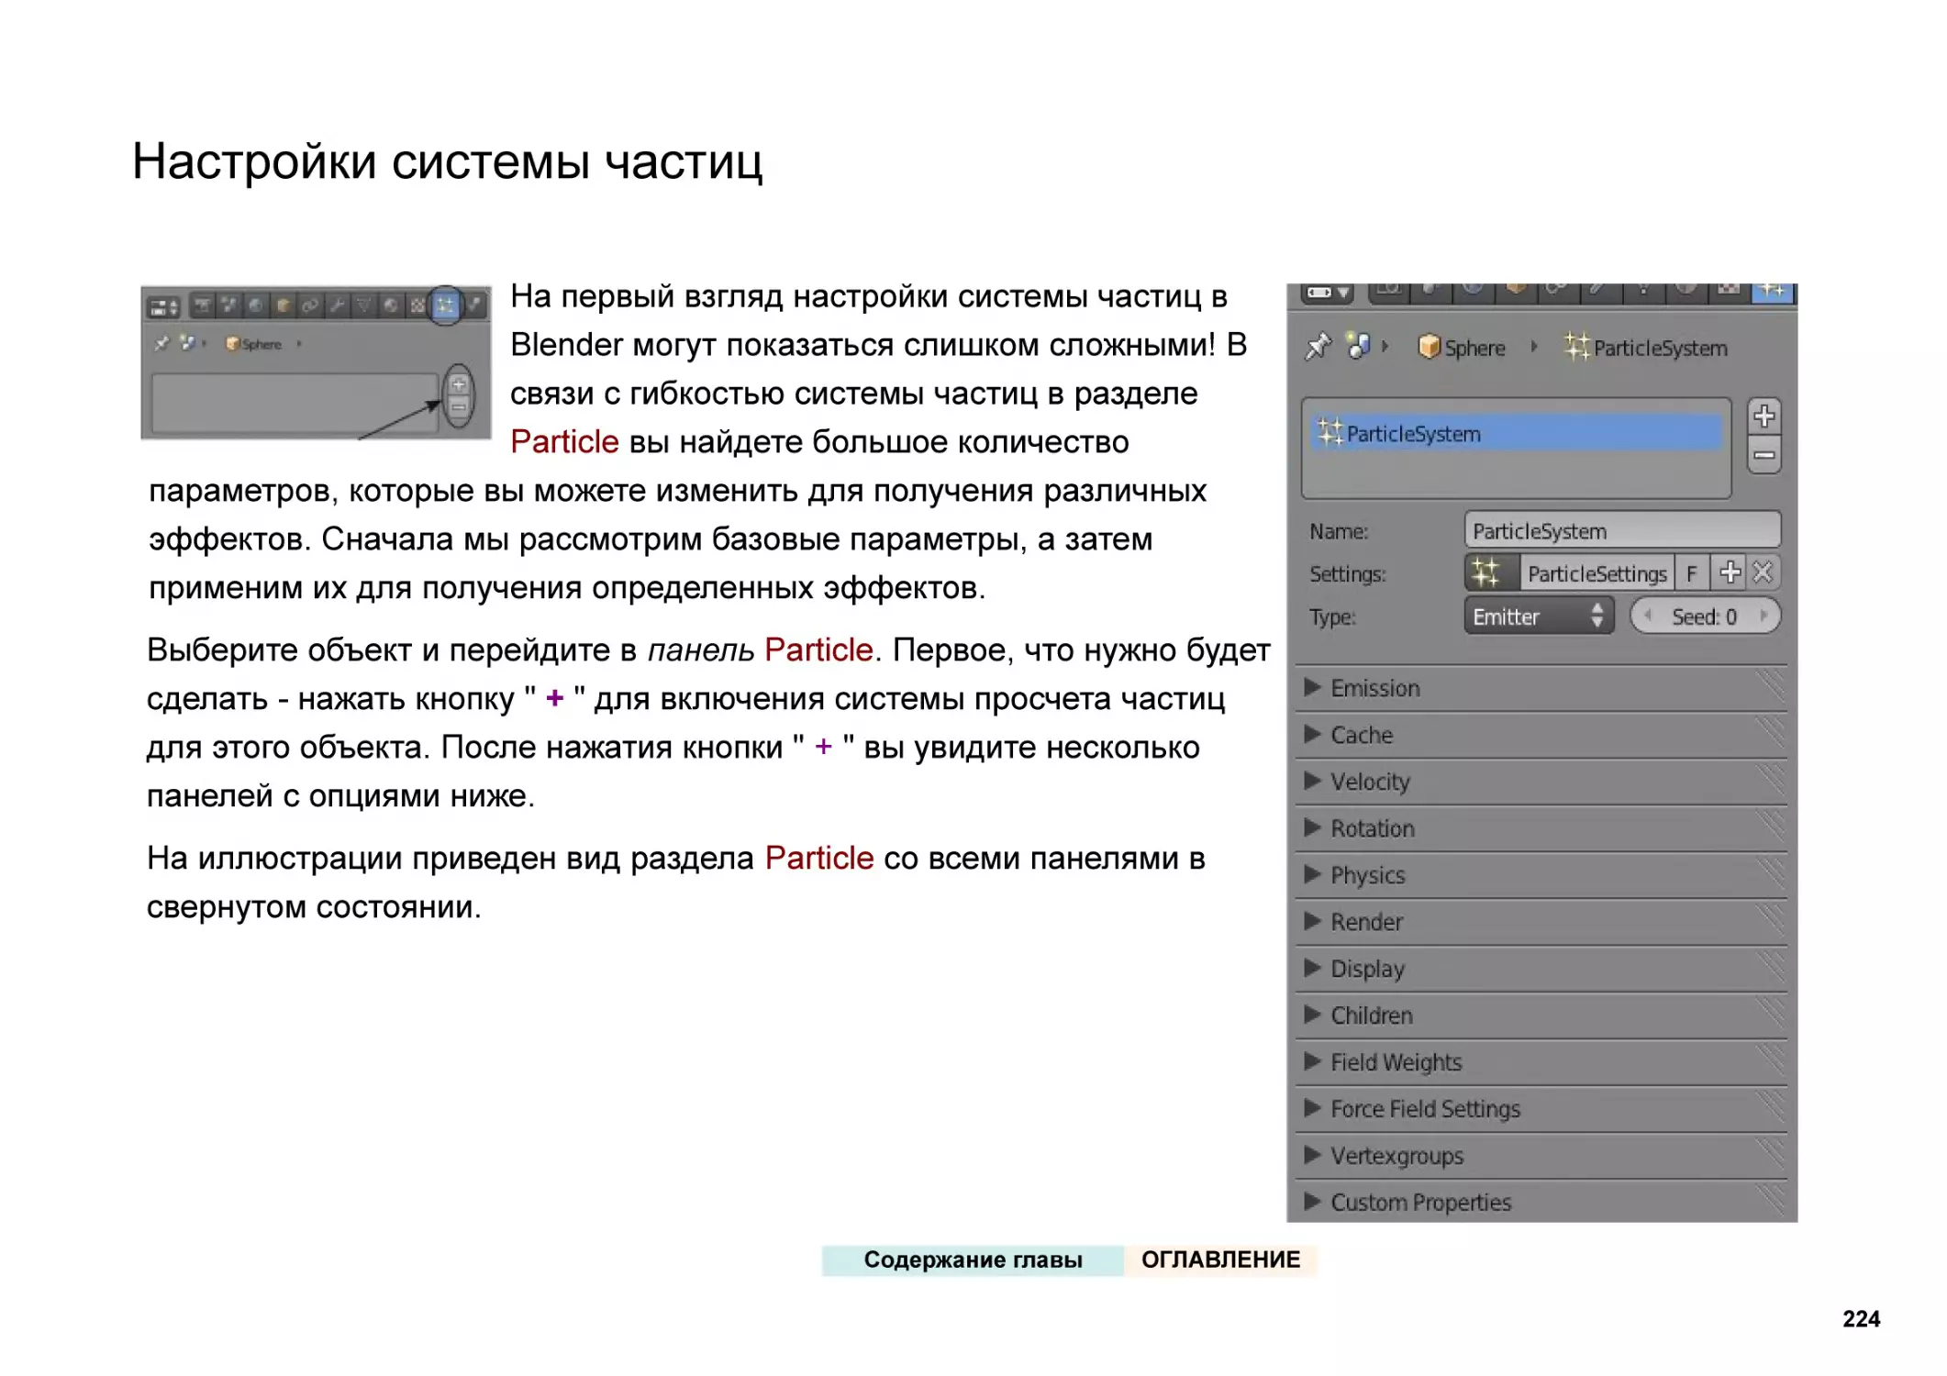Select Constraints chain tab in the small header

click(310, 306)
